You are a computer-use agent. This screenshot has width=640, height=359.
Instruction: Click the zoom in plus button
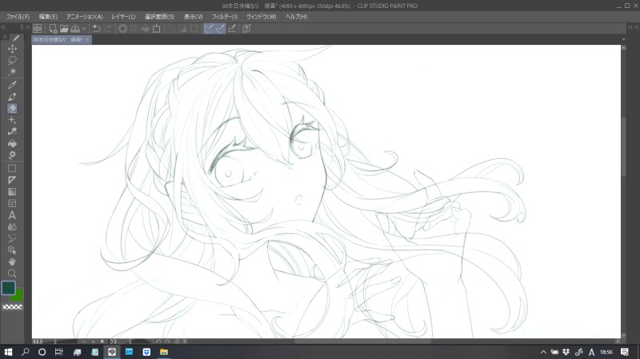(x=93, y=341)
